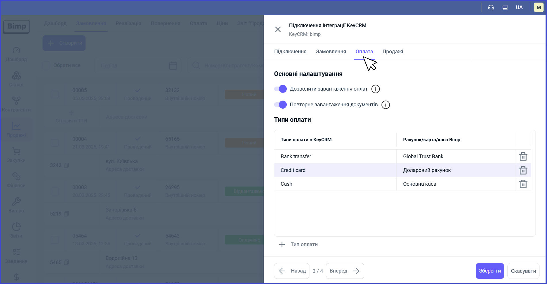Open calendar icon in Період field

click(173, 66)
